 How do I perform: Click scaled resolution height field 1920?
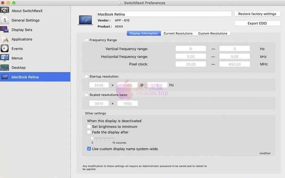128,104
